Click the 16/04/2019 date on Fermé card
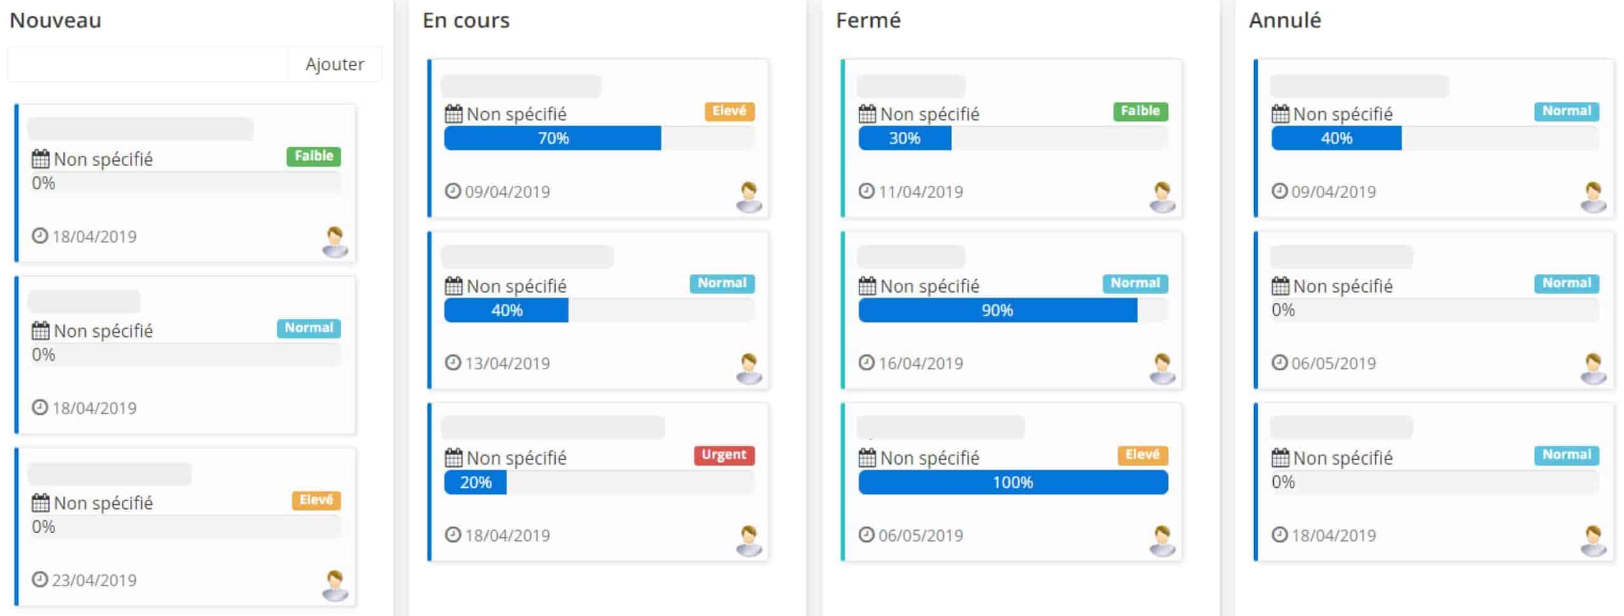This screenshot has width=1624, height=616. [920, 364]
